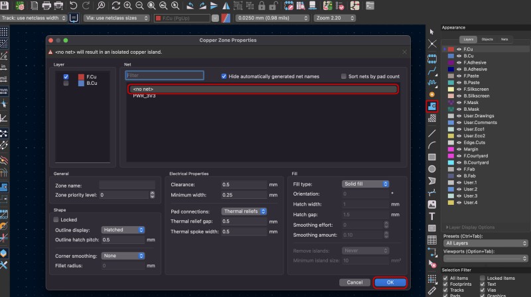Click the Print icon in toolbar
The height and width of the screenshot is (297, 531).
47,5
